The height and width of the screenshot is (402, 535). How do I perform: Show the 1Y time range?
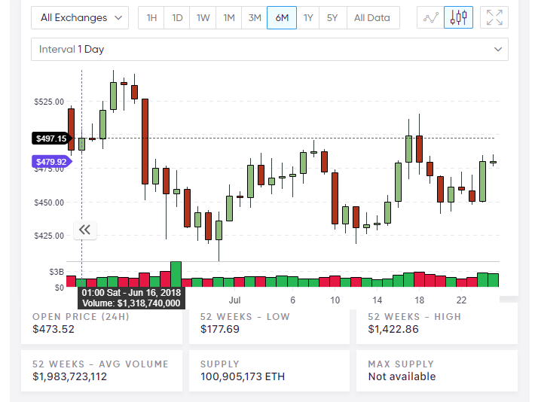coord(307,17)
